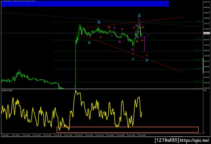Select the lower red descending trendline
The image size is (211, 144).
pyautogui.click(x=133, y=54)
